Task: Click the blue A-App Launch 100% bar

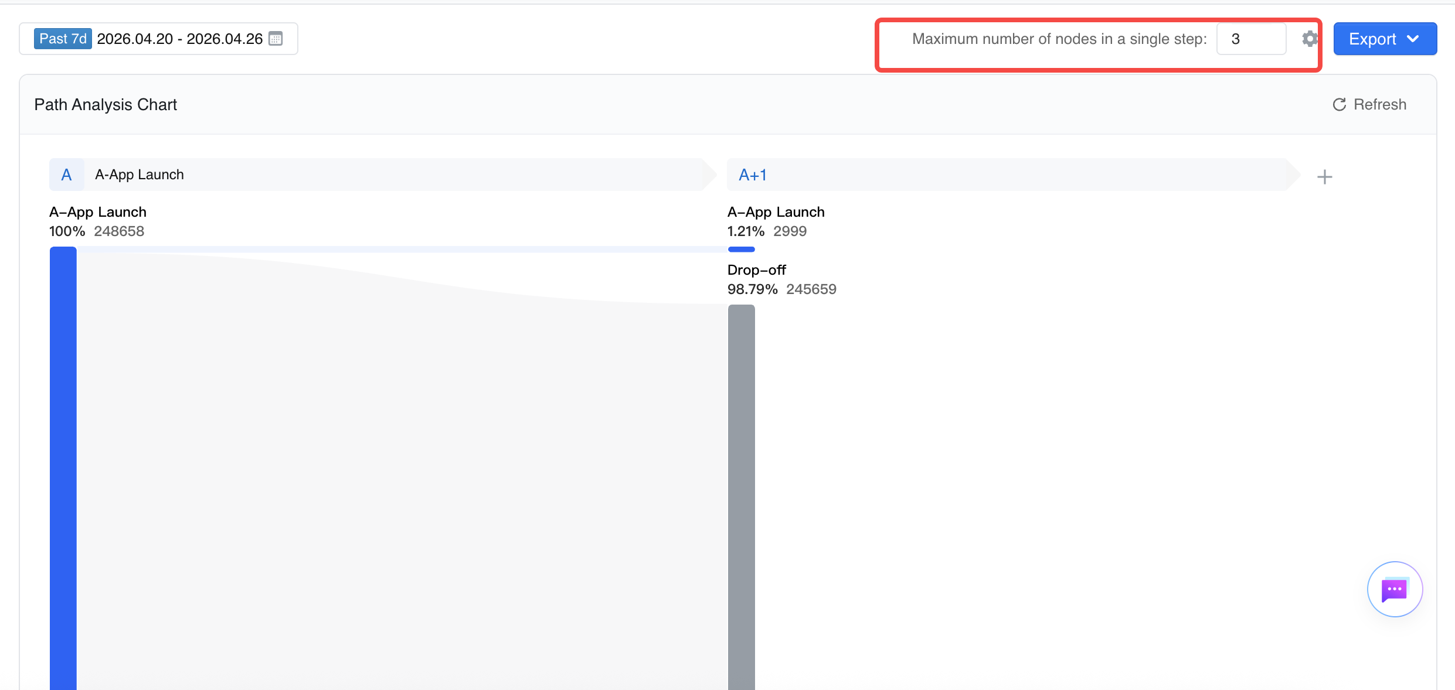Action: click(63, 468)
